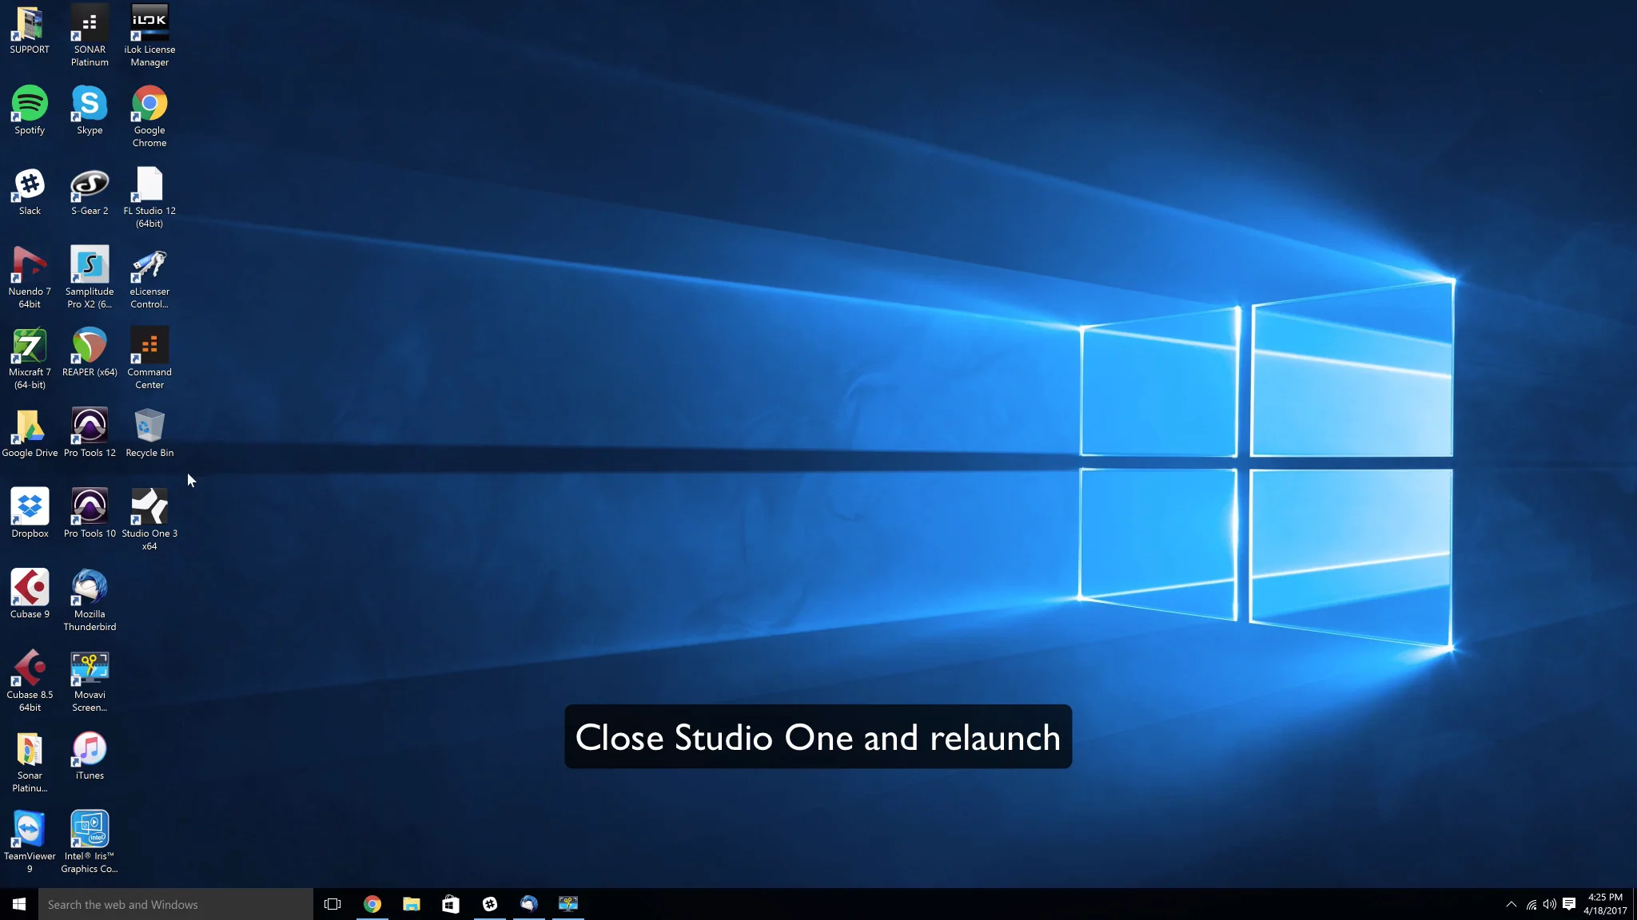Select the REAPER (x64) shortcut

tap(90, 353)
